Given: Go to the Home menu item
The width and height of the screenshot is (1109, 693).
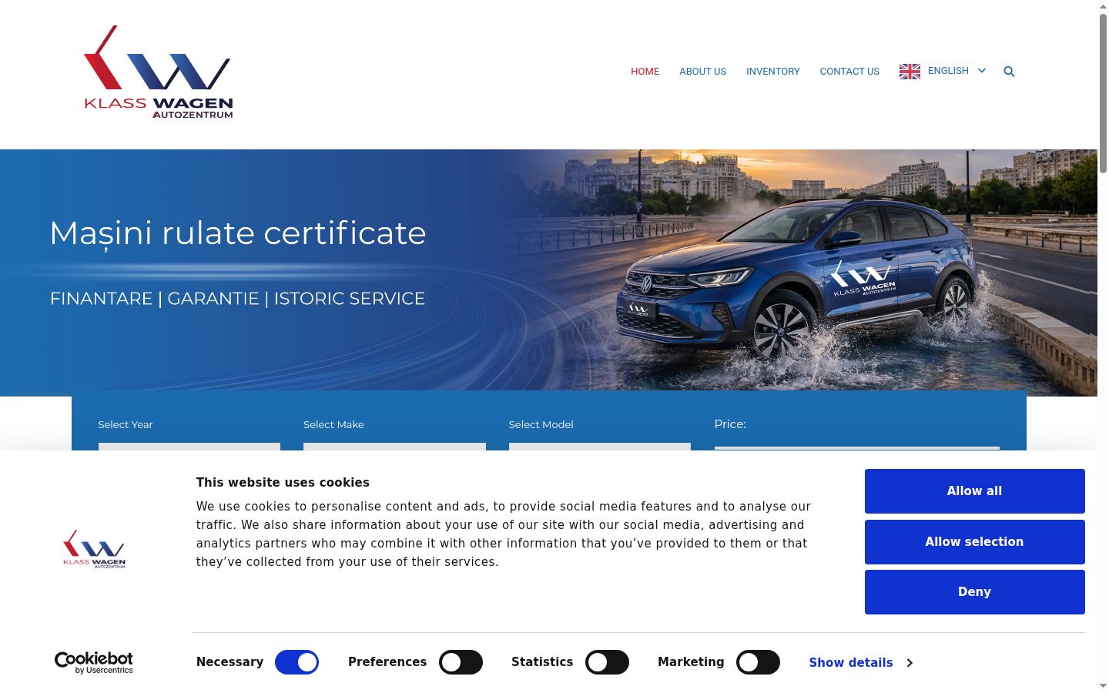Looking at the screenshot, I should pyautogui.click(x=645, y=72).
